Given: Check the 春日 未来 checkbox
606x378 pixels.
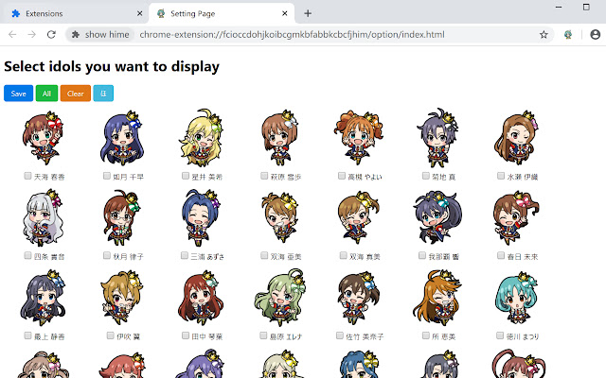Looking at the screenshot, I should pyautogui.click(x=501, y=255).
